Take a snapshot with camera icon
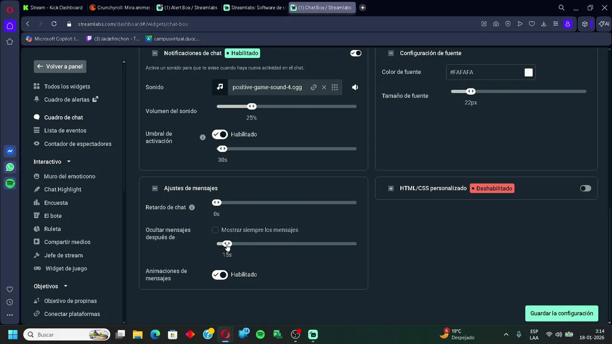The height and width of the screenshot is (344, 612). coord(496,24)
